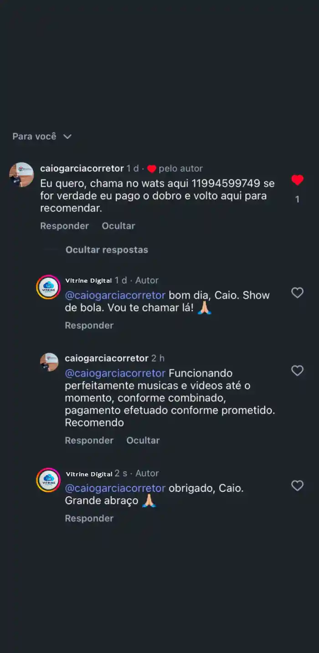Collapse replies via 'Ocultar respostas'
The width and height of the screenshot is (319, 653).
click(x=107, y=249)
